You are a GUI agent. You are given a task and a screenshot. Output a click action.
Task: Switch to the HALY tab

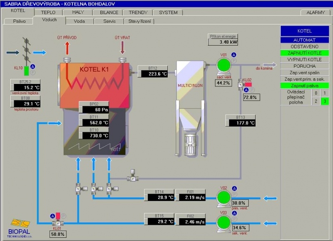pyautogui.click(x=78, y=12)
